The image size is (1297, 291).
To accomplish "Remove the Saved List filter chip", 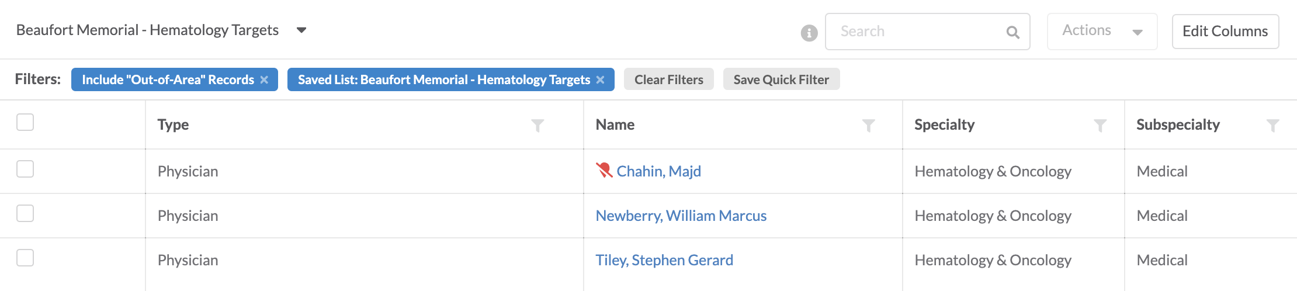I will [x=600, y=79].
